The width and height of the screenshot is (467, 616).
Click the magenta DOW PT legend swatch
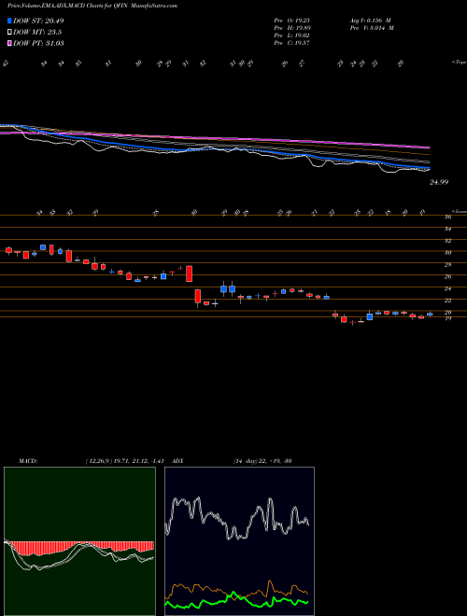(10, 43)
